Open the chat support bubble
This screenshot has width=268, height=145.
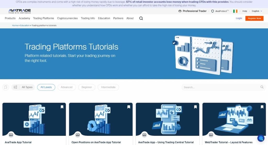click(261, 138)
